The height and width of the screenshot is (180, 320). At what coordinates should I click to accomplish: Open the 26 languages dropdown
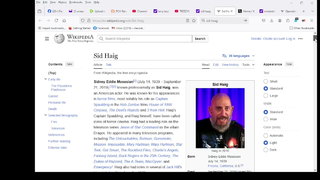tap(238, 56)
